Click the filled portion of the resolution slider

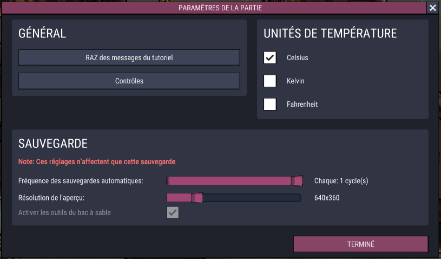[x=179, y=198]
